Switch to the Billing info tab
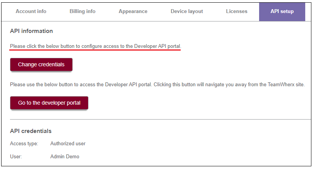316x169 pixels. coord(82,11)
